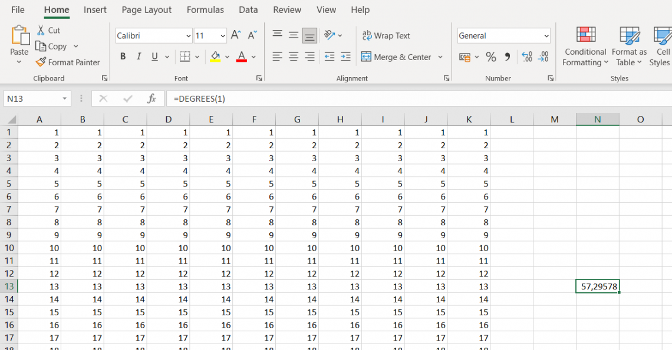Expand the General number format dropdown

tap(546, 36)
